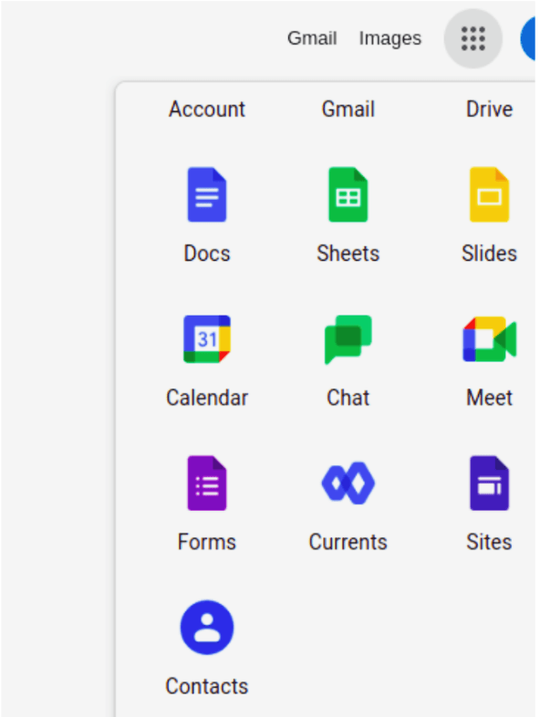The image size is (540, 717).
Task: Start Google Meet camera icon
Action: (x=489, y=339)
